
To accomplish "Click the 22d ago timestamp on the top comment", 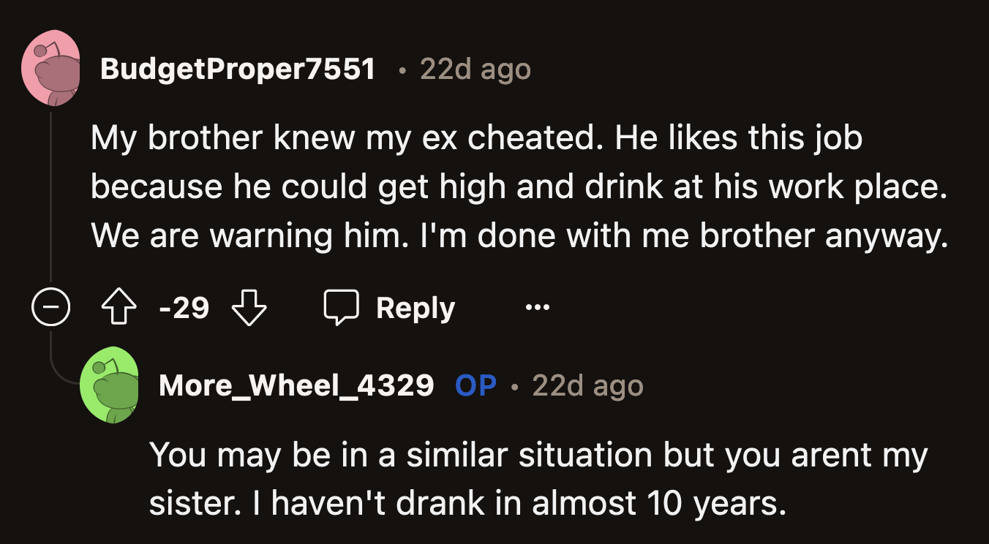I will point(473,68).
